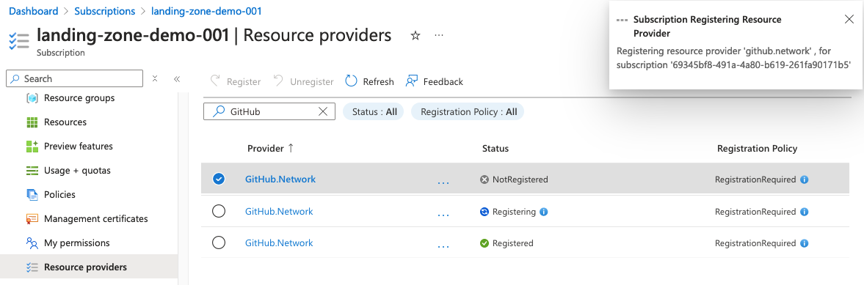Click the blue Registering status icon

(x=484, y=212)
